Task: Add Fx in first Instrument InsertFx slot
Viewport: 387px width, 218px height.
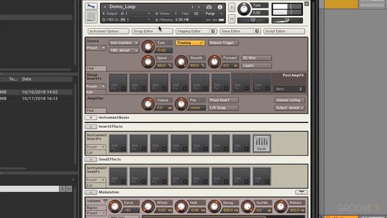Action: tap(118, 144)
